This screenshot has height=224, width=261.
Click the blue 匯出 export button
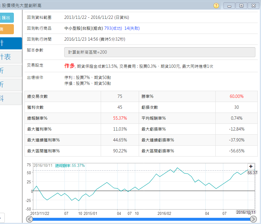click(6, 18)
